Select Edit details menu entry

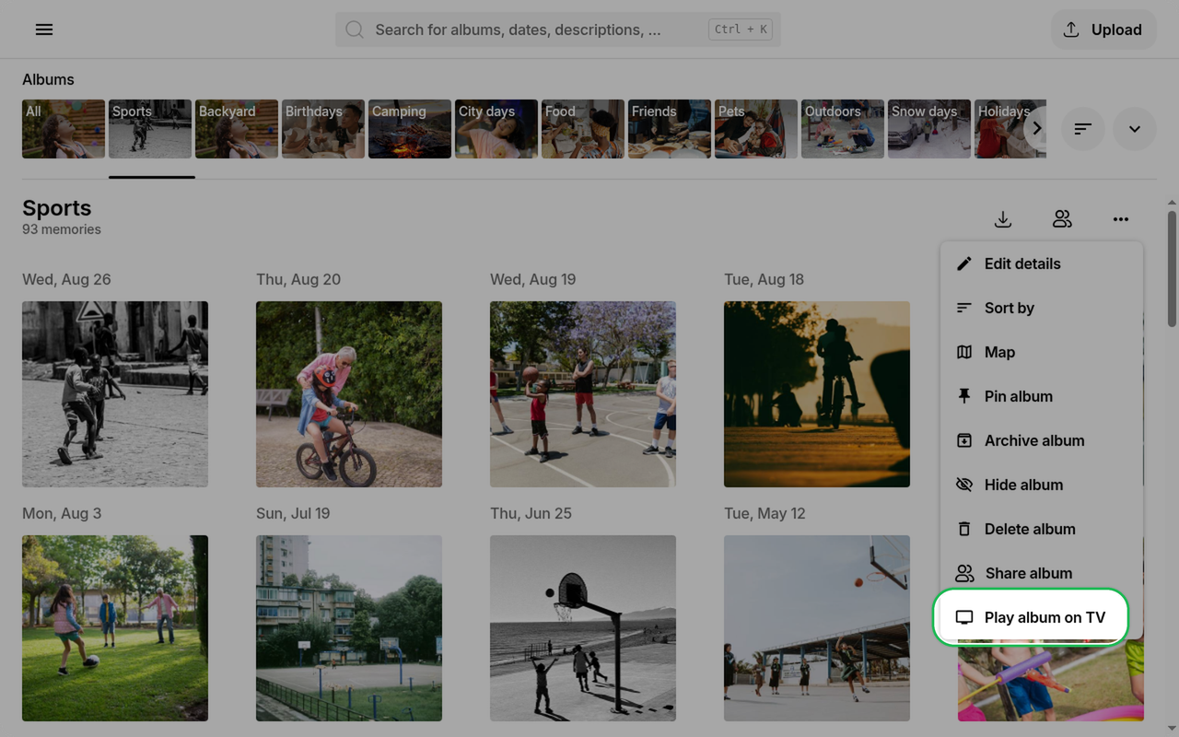(x=1042, y=263)
